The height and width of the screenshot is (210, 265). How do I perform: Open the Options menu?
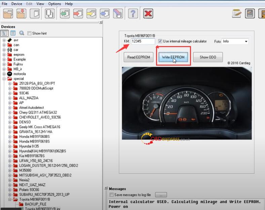point(54,4)
